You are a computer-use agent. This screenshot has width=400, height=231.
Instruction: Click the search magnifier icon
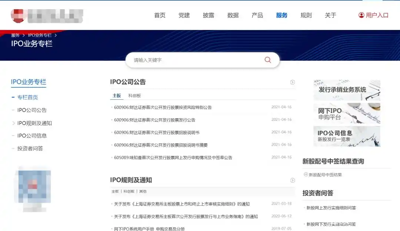[267, 60]
